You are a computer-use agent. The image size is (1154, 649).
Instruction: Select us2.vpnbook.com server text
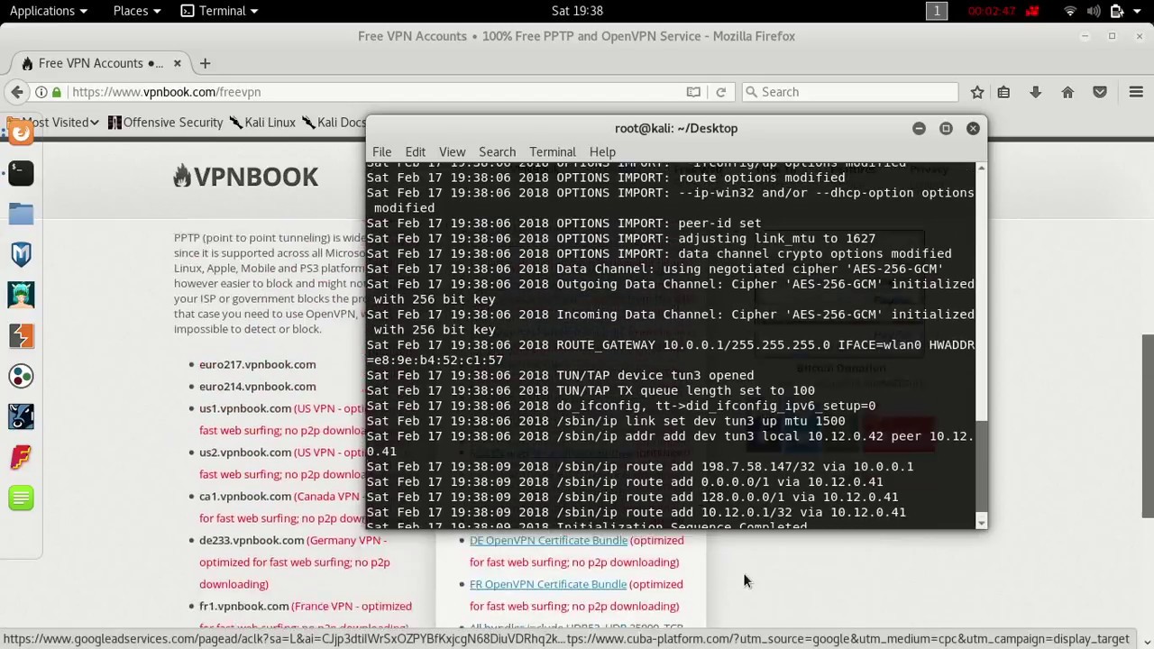pyautogui.click(x=245, y=452)
